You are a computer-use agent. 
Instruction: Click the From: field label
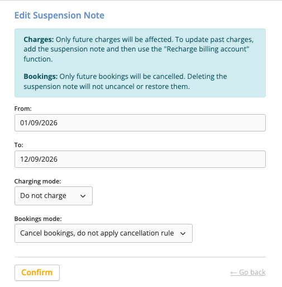tap(23, 109)
